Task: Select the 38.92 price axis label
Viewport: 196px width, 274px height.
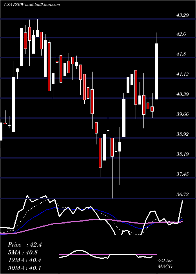Action: (183, 134)
